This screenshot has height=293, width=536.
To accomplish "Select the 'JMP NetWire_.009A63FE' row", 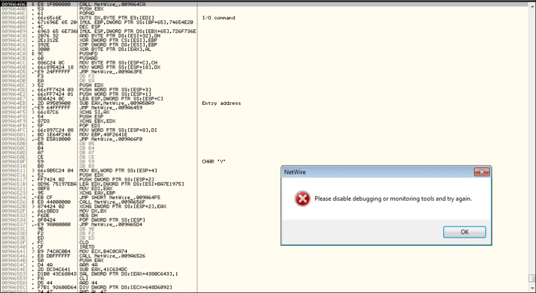I will coord(111,71).
